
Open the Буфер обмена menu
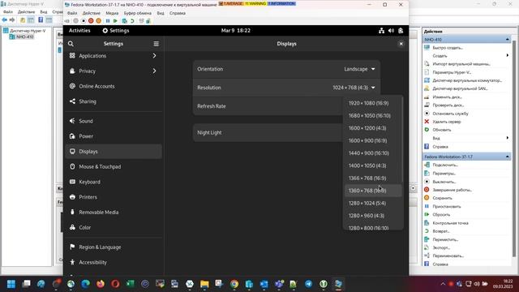137,13
